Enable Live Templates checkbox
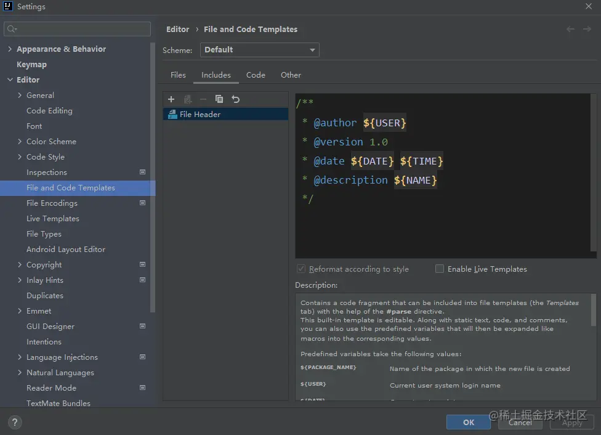This screenshot has height=435, width=601. [440, 269]
